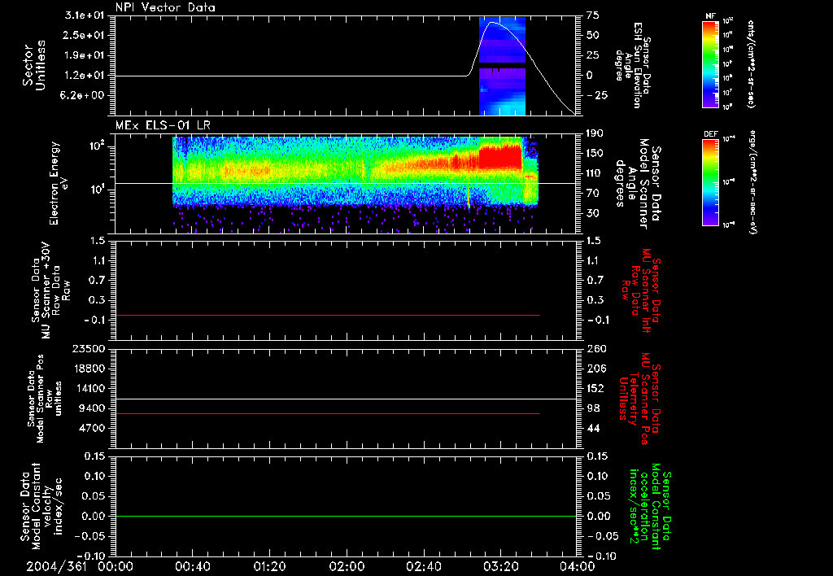Image resolution: width=833 pixels, height=576 pixels.
Task: Click the 'Electron Energy eV' axis label
Action: (x=59, y=183)
